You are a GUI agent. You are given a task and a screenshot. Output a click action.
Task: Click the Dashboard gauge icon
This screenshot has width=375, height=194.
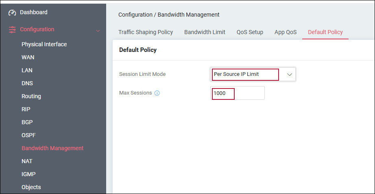point(12,13)
